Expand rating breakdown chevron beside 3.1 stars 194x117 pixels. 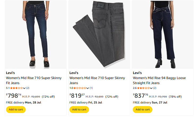(x=24, y=88)
